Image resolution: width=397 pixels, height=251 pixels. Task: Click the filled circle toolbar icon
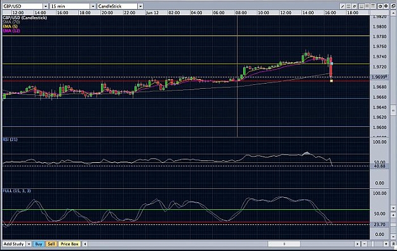[x=386, y=6]
